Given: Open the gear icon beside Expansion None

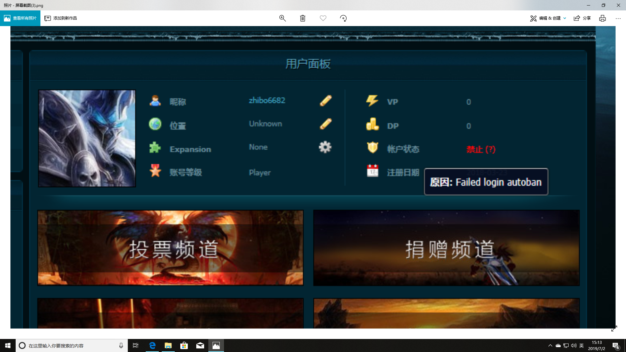Looking at the screenshot, I should (325, 147).
